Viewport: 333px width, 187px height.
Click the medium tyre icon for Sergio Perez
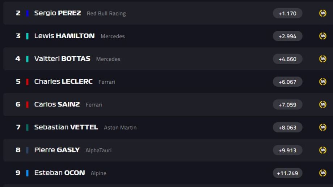coord(323,13)
